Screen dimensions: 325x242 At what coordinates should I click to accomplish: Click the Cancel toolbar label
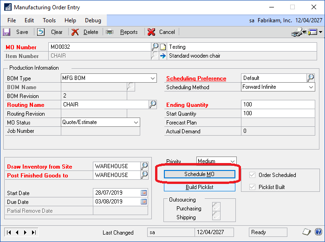(167, 32)
